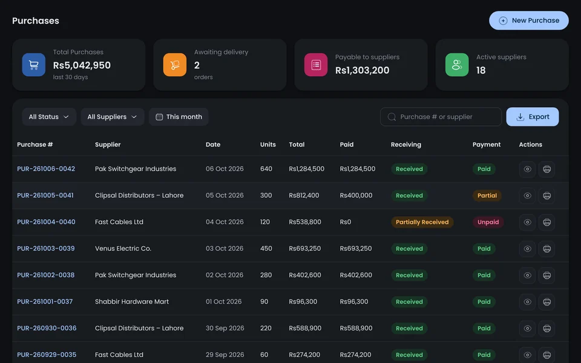Image resolution: width=581 pixels, height=363 pixels.
Task: Click the Supplier column header
Action: coord(108,145)
